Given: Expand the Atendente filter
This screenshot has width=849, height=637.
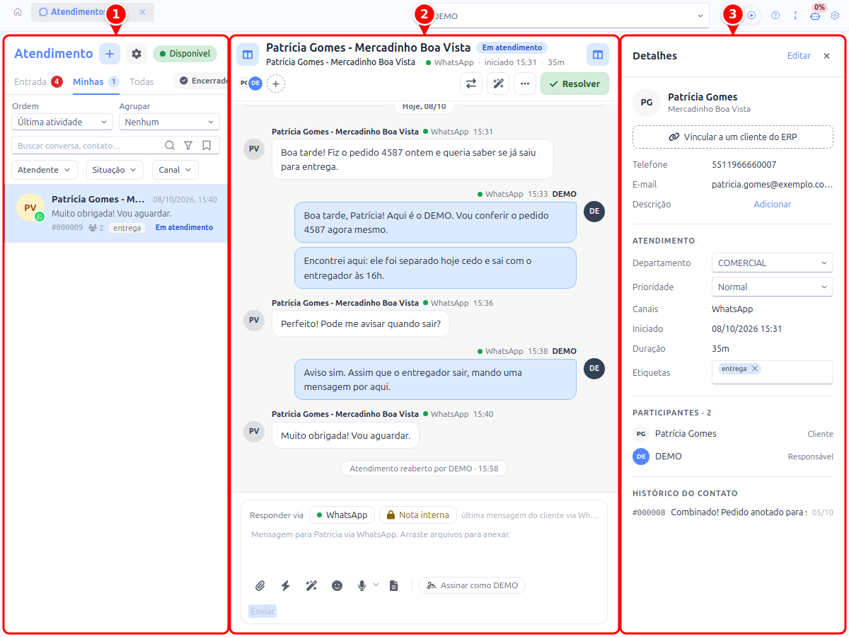Looking at the screenshot, I should (45, 170).
